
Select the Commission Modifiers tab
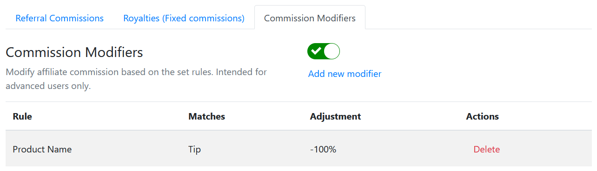coord(310,18)
